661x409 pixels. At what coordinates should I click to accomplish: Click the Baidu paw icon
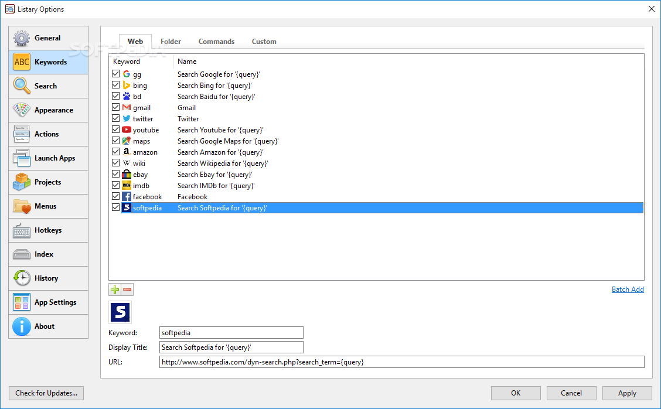click(x=127, y=97)
